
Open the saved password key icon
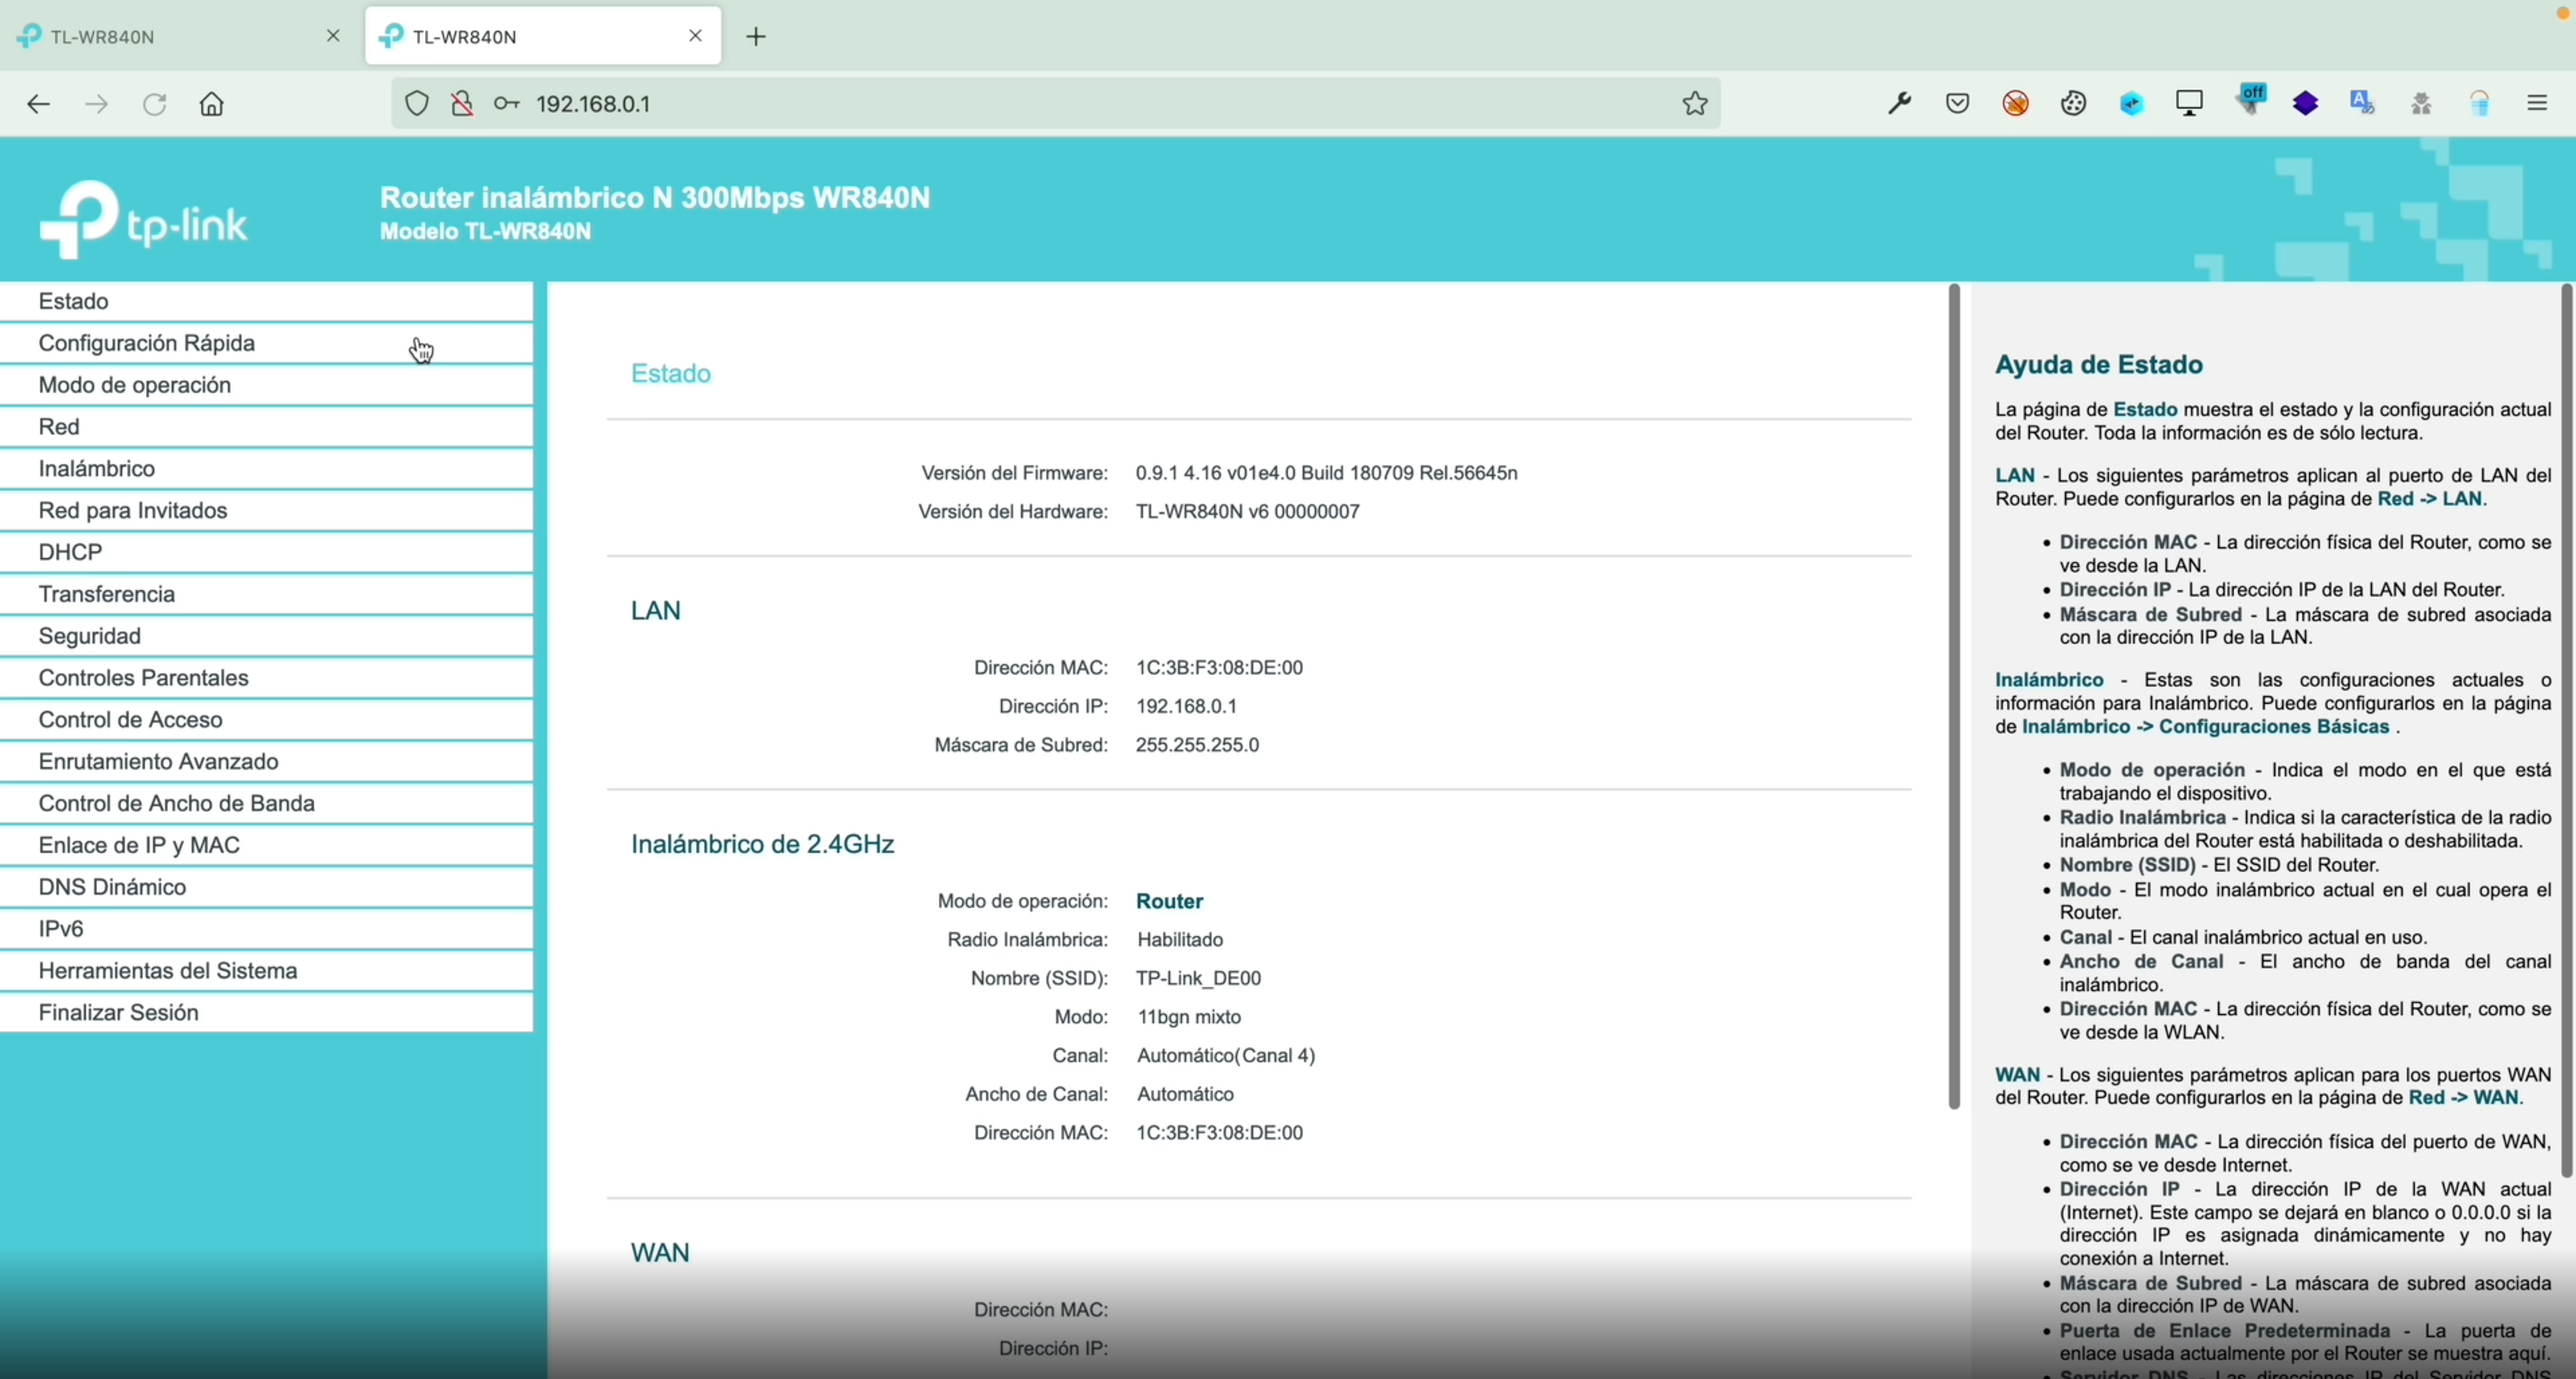pyautogui.click(x=506, y=104)
